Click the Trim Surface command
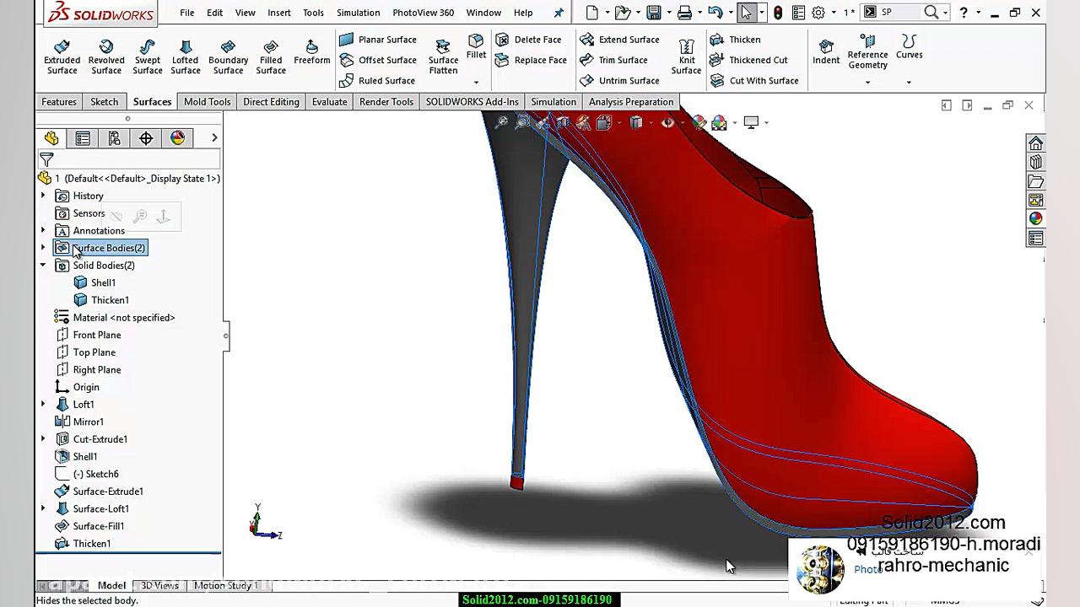 pos(623,60)
